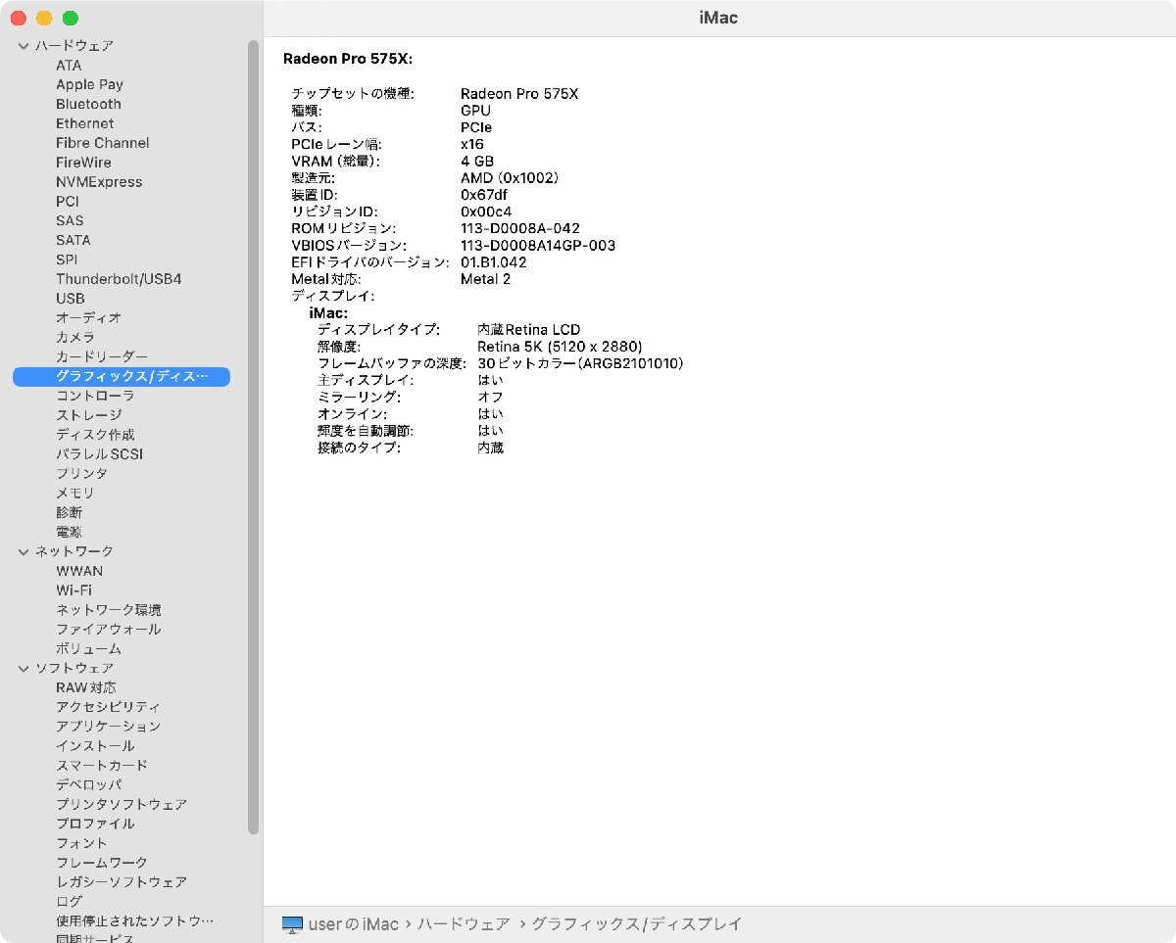Screen dimensions: 1176x943
Task: Select アプリケーション in the software list
Action: coord(108,727)
